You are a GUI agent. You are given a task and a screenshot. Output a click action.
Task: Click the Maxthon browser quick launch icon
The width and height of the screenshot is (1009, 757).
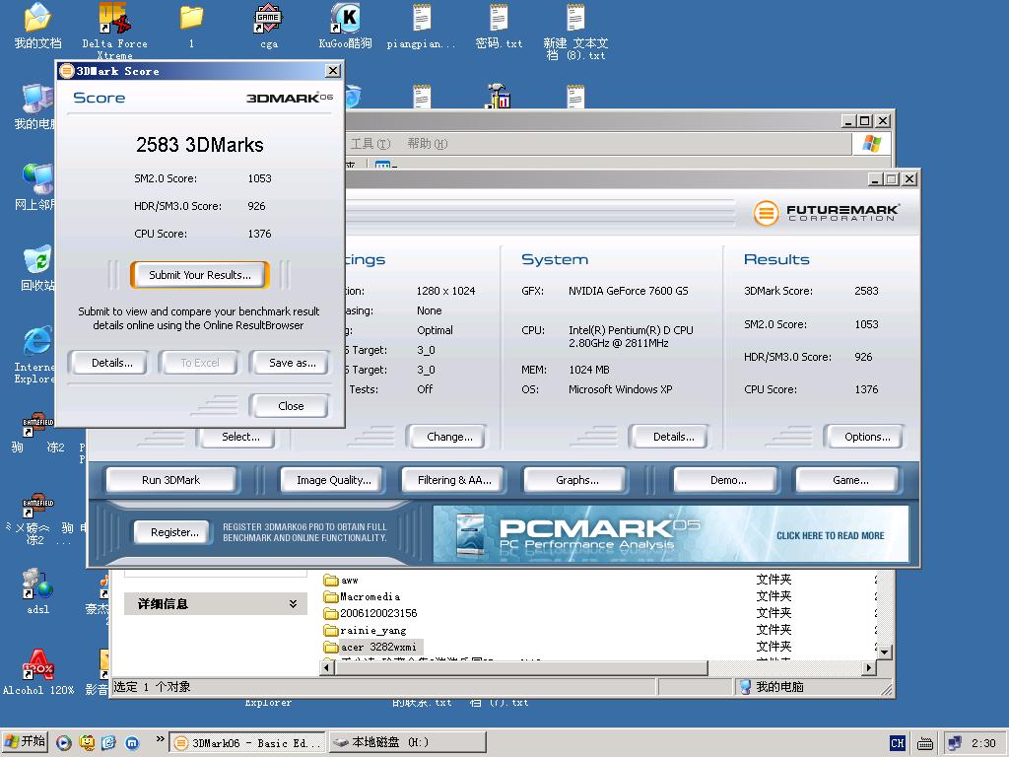click(132, 743)
